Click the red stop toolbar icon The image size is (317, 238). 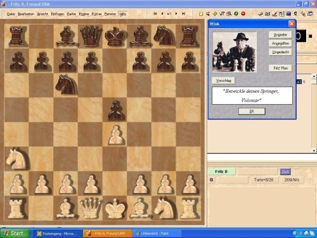[243, 14]
